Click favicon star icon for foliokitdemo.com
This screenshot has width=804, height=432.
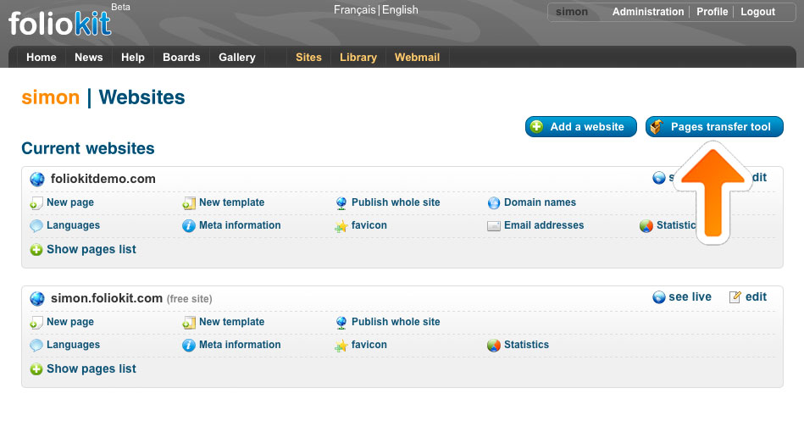pyautogui.click(x=341, y=225)
